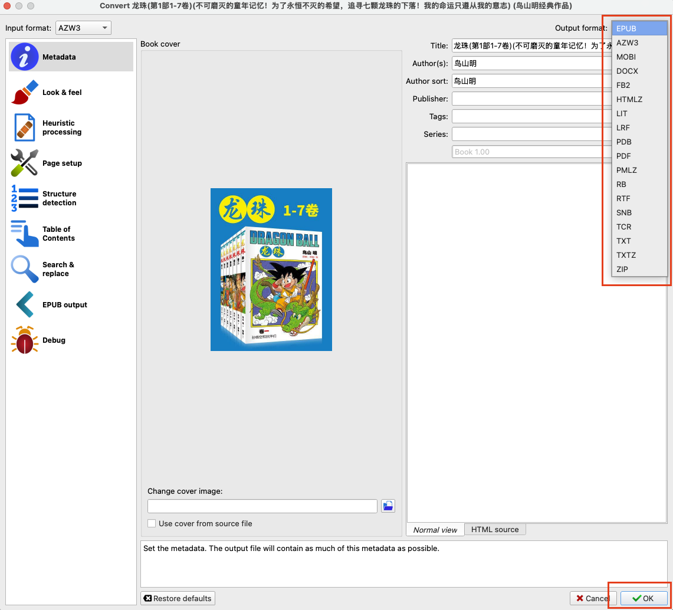Screen dimensions: 673x610
Task: Open the Metadata section icon
Action: click(x=25, y=57)
